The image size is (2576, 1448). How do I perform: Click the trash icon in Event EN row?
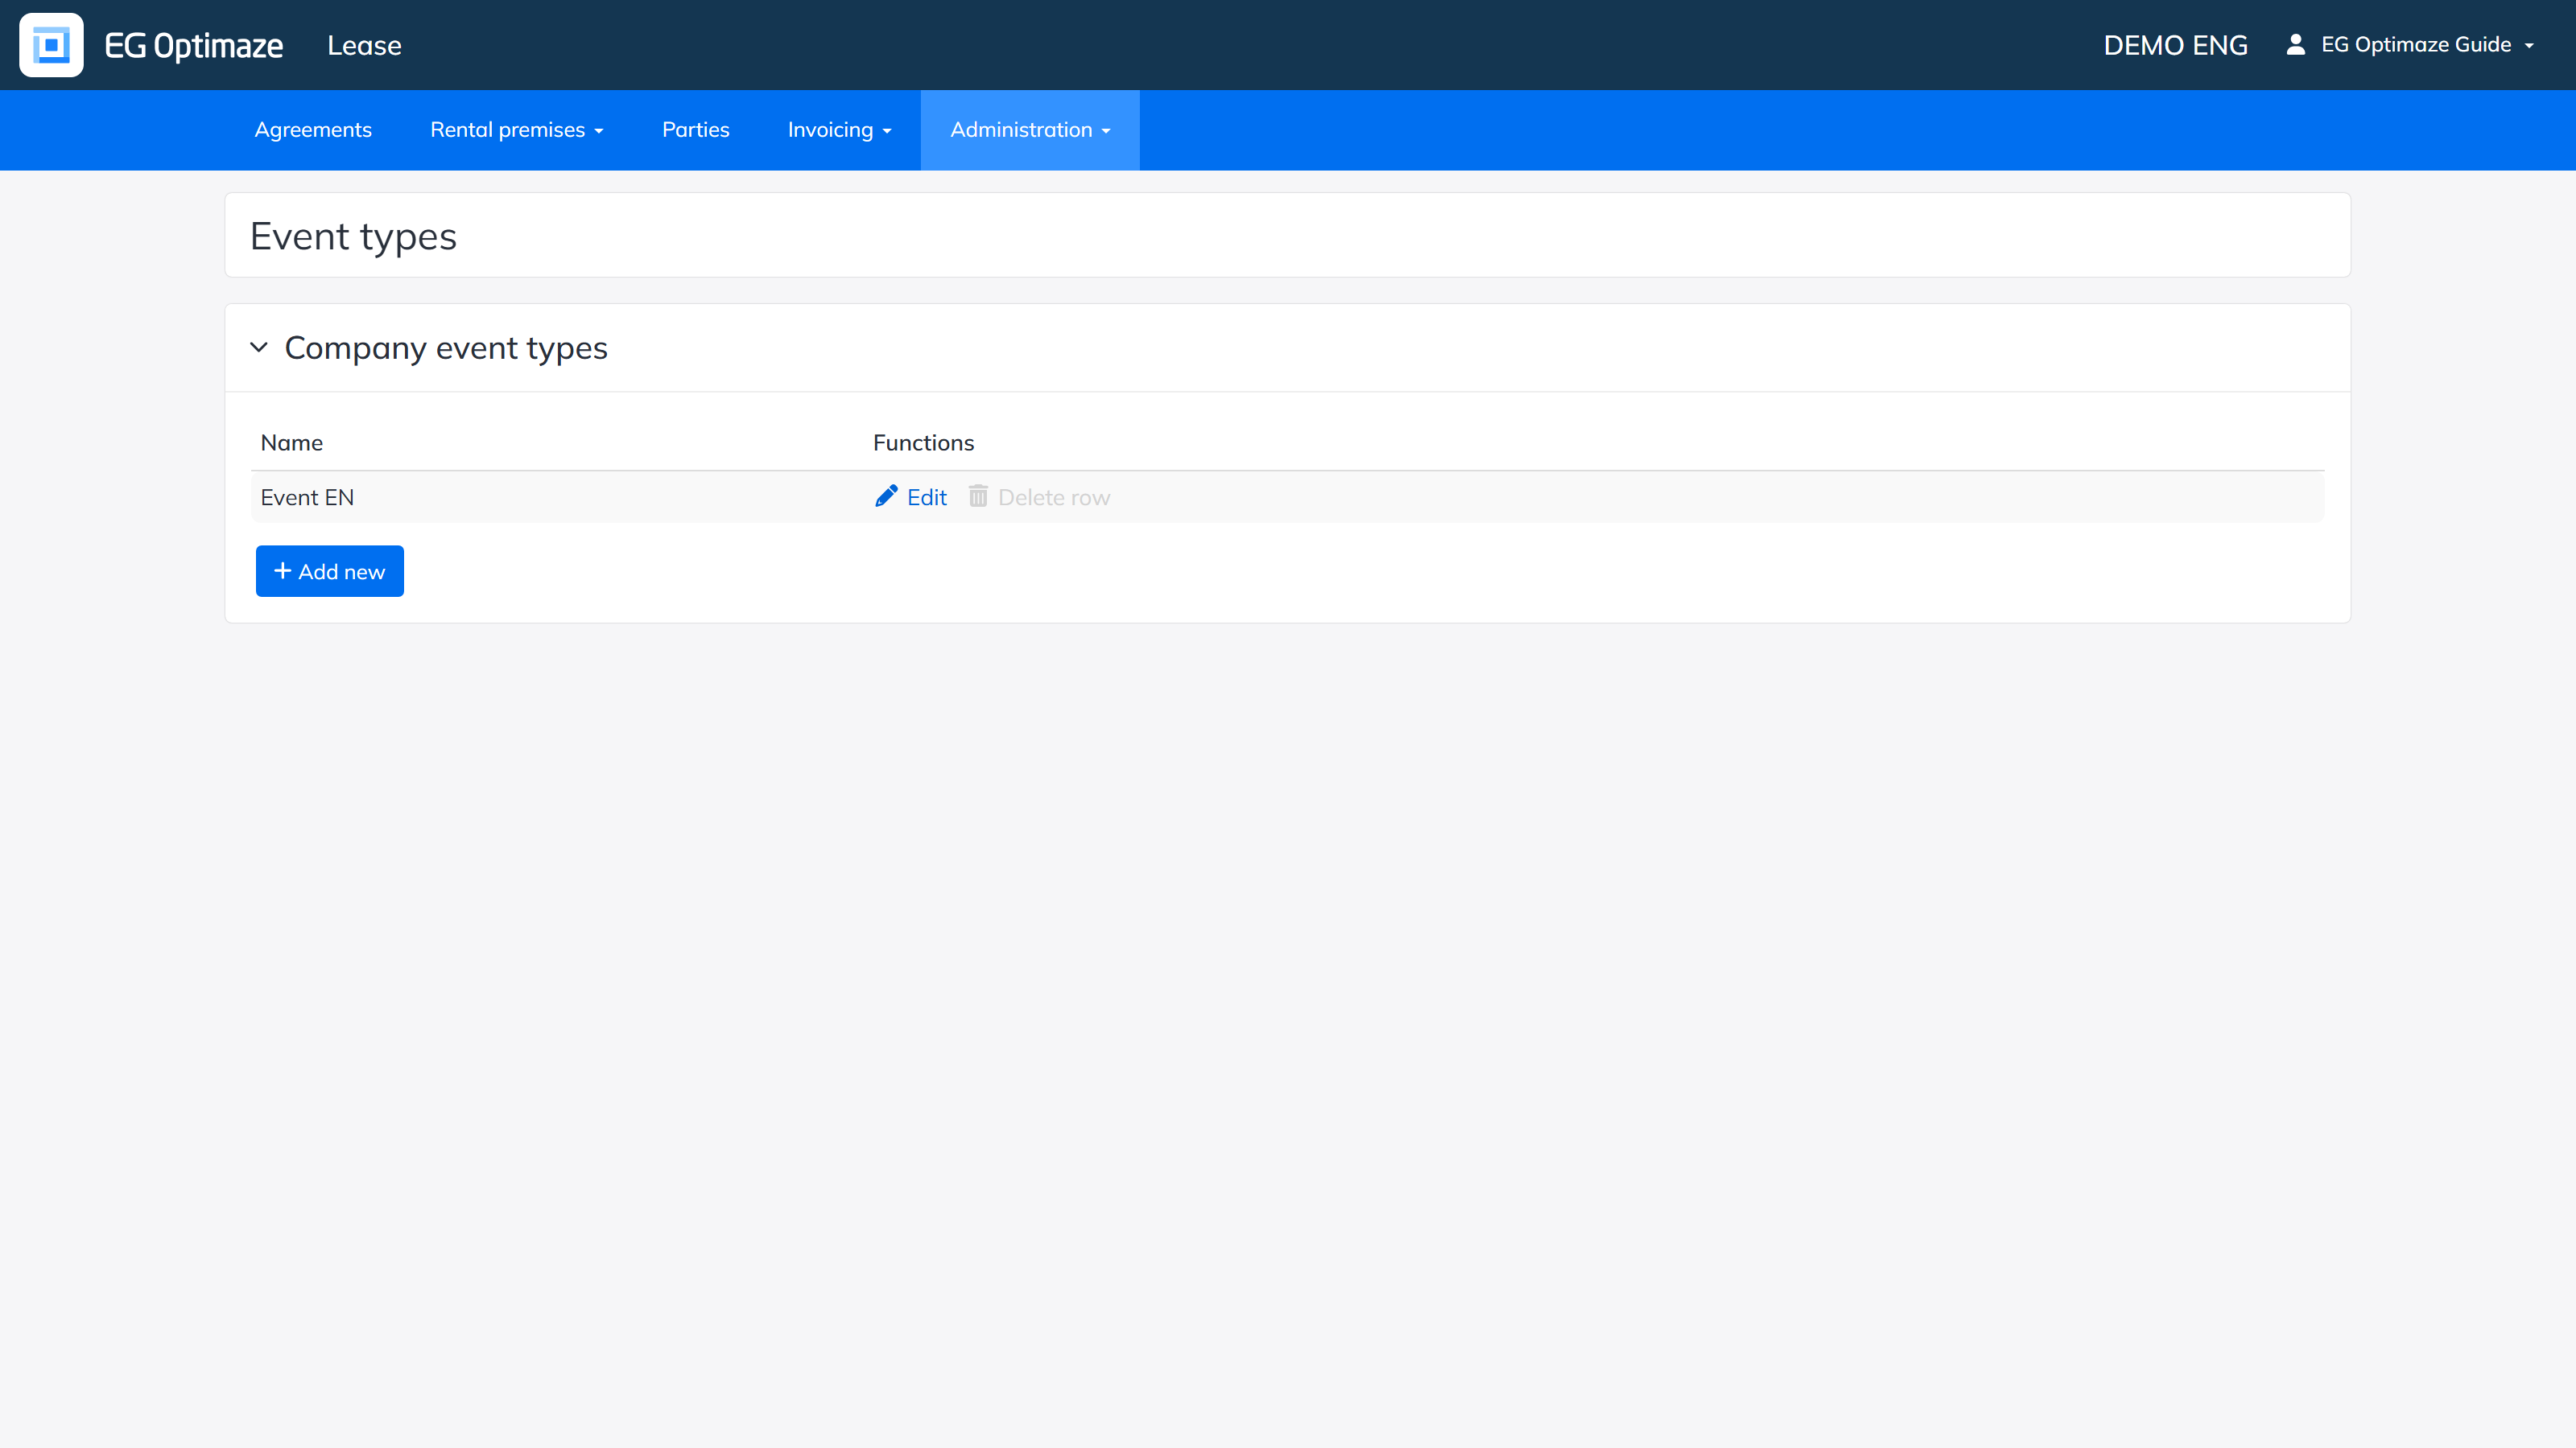point(978,496)
